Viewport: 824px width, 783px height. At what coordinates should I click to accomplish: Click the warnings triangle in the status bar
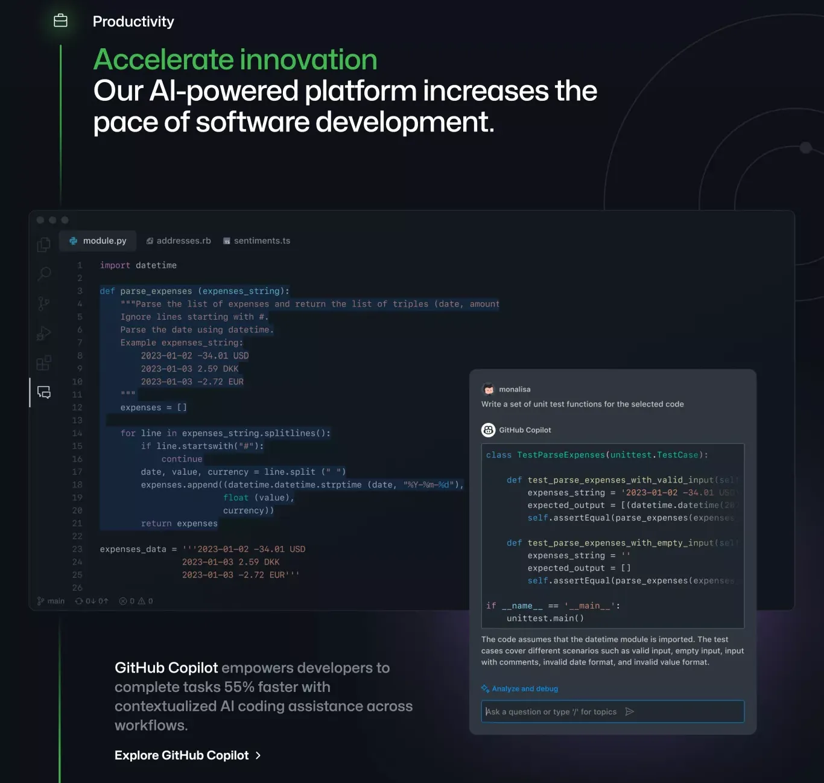point(142,601)
